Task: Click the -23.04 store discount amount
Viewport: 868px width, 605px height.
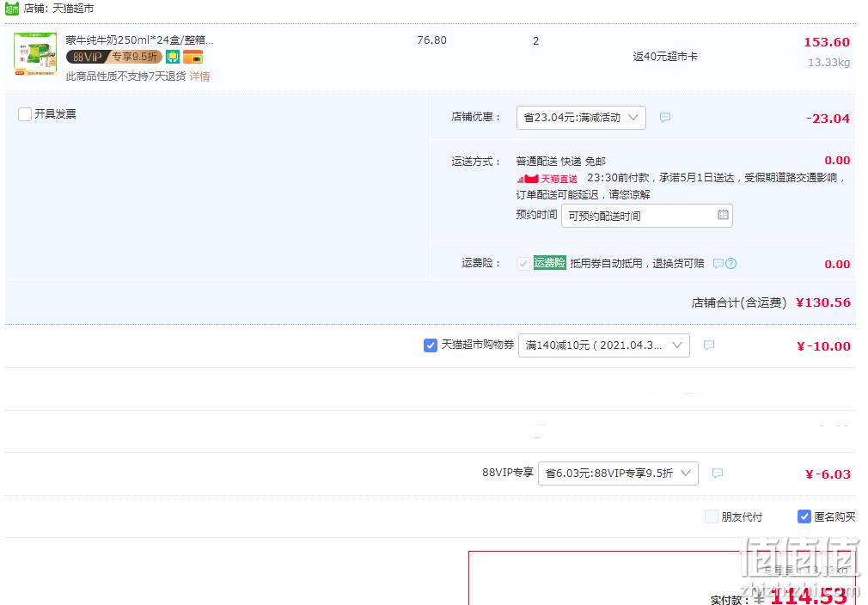Action: coord(828,119)
